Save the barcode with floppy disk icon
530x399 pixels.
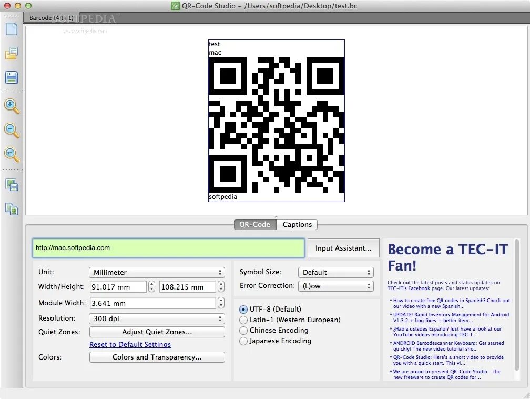click(x=12, y=77)
